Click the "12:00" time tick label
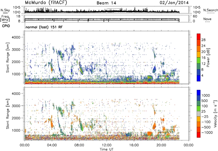Viewport: 218px width, 151px height. (x=107, y=145)
